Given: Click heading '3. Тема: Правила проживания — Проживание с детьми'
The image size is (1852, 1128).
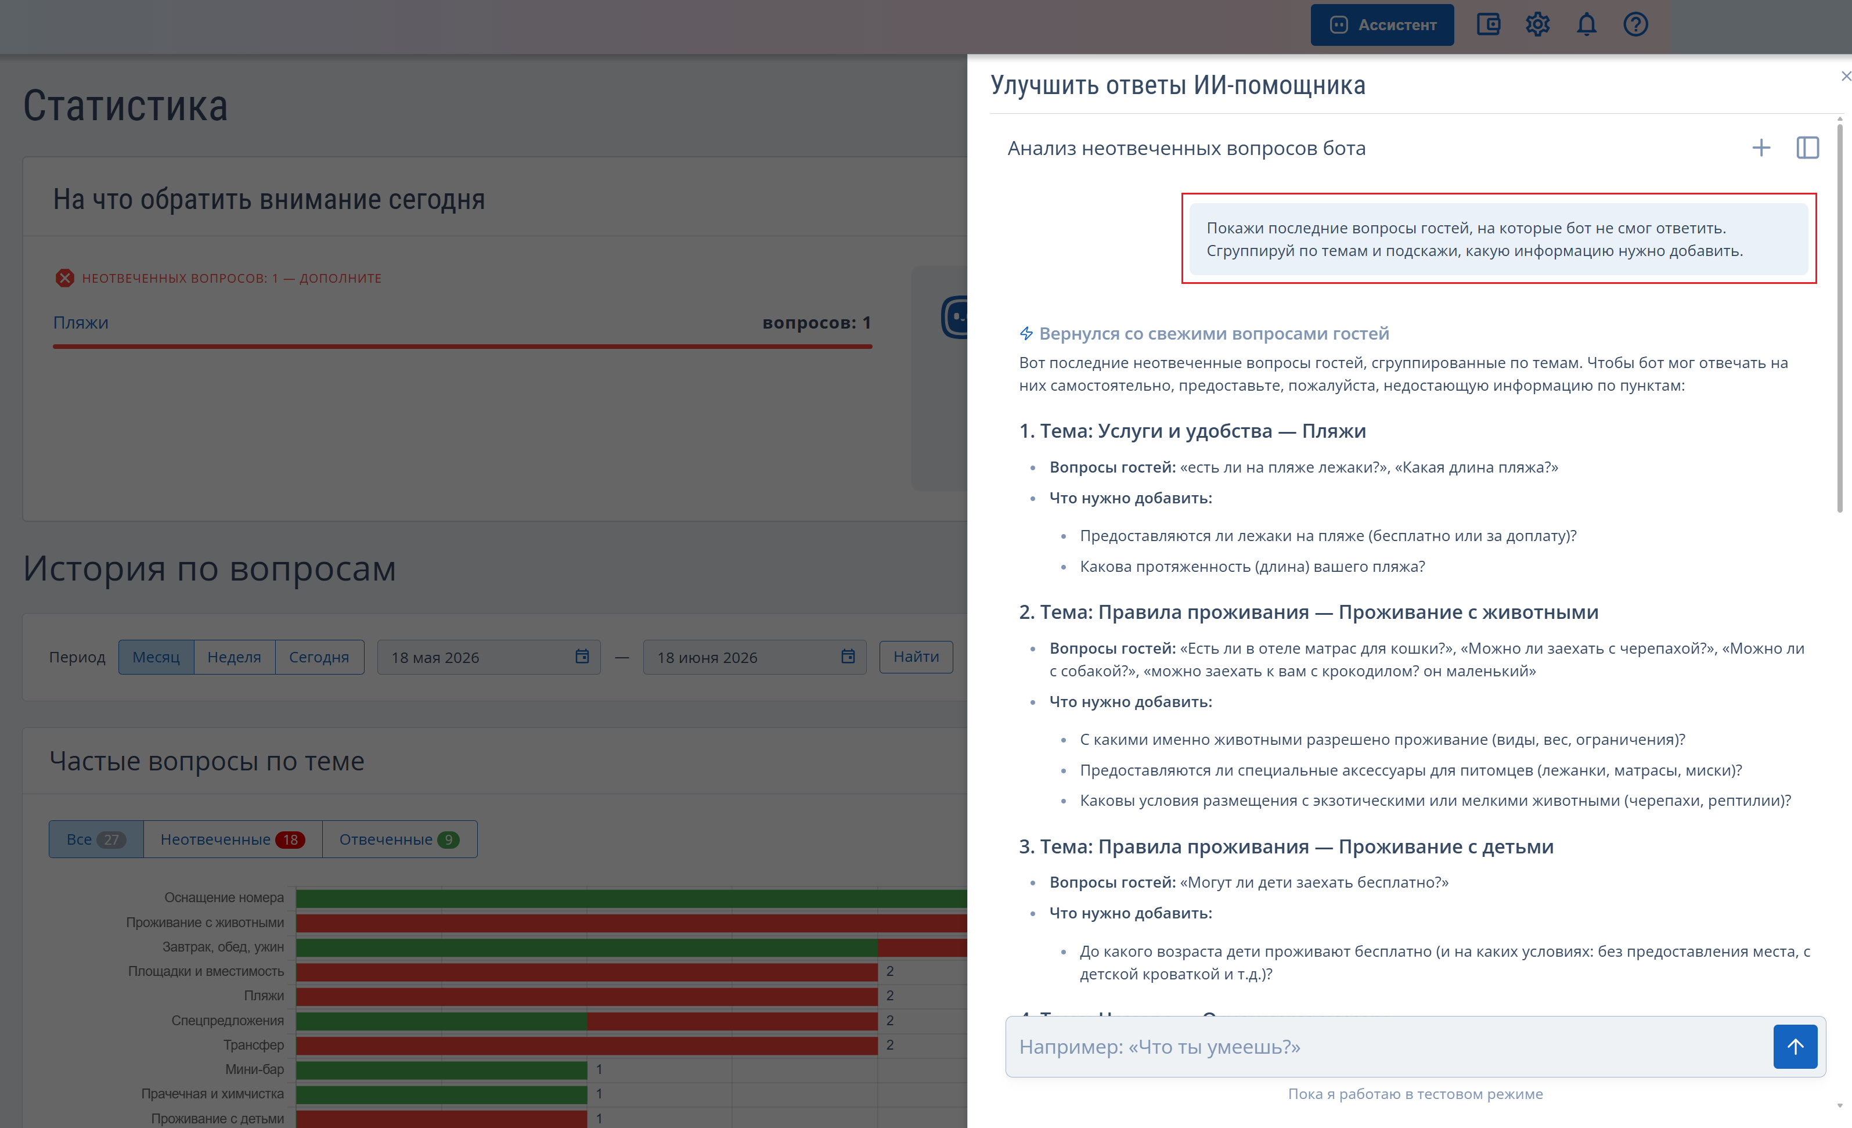Looking at the screenshot, I should pyautogui.click(x=1286, y=846).
